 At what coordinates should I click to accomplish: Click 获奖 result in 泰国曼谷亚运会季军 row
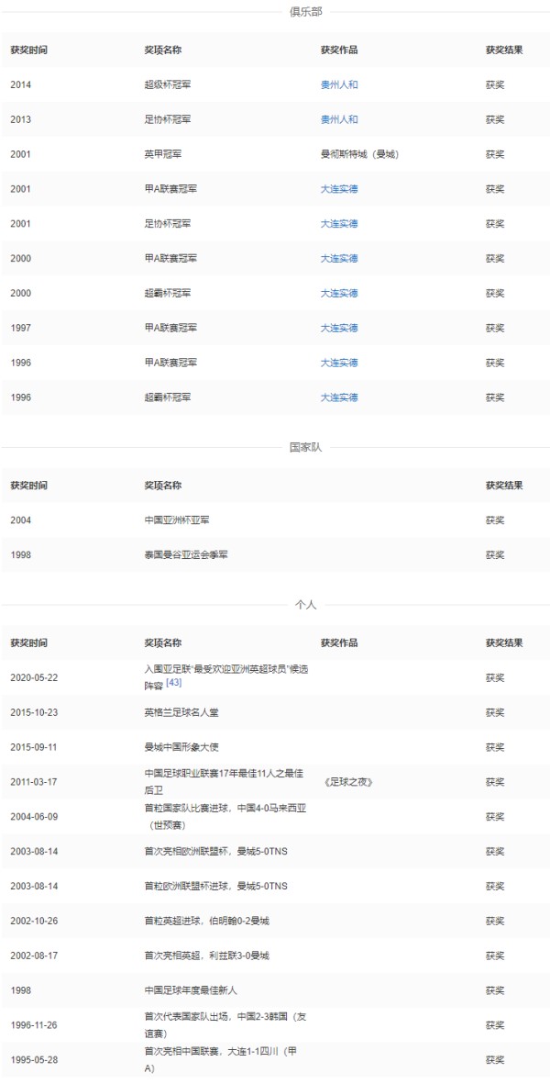495,555
